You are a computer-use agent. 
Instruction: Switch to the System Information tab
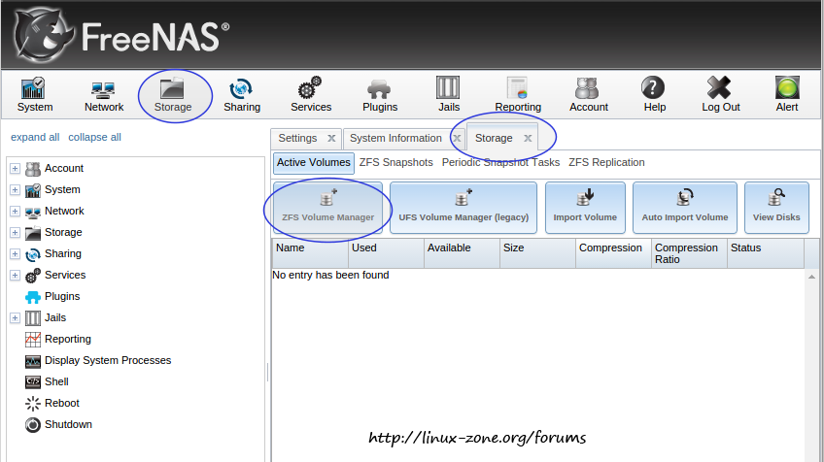tap(395, 138)
